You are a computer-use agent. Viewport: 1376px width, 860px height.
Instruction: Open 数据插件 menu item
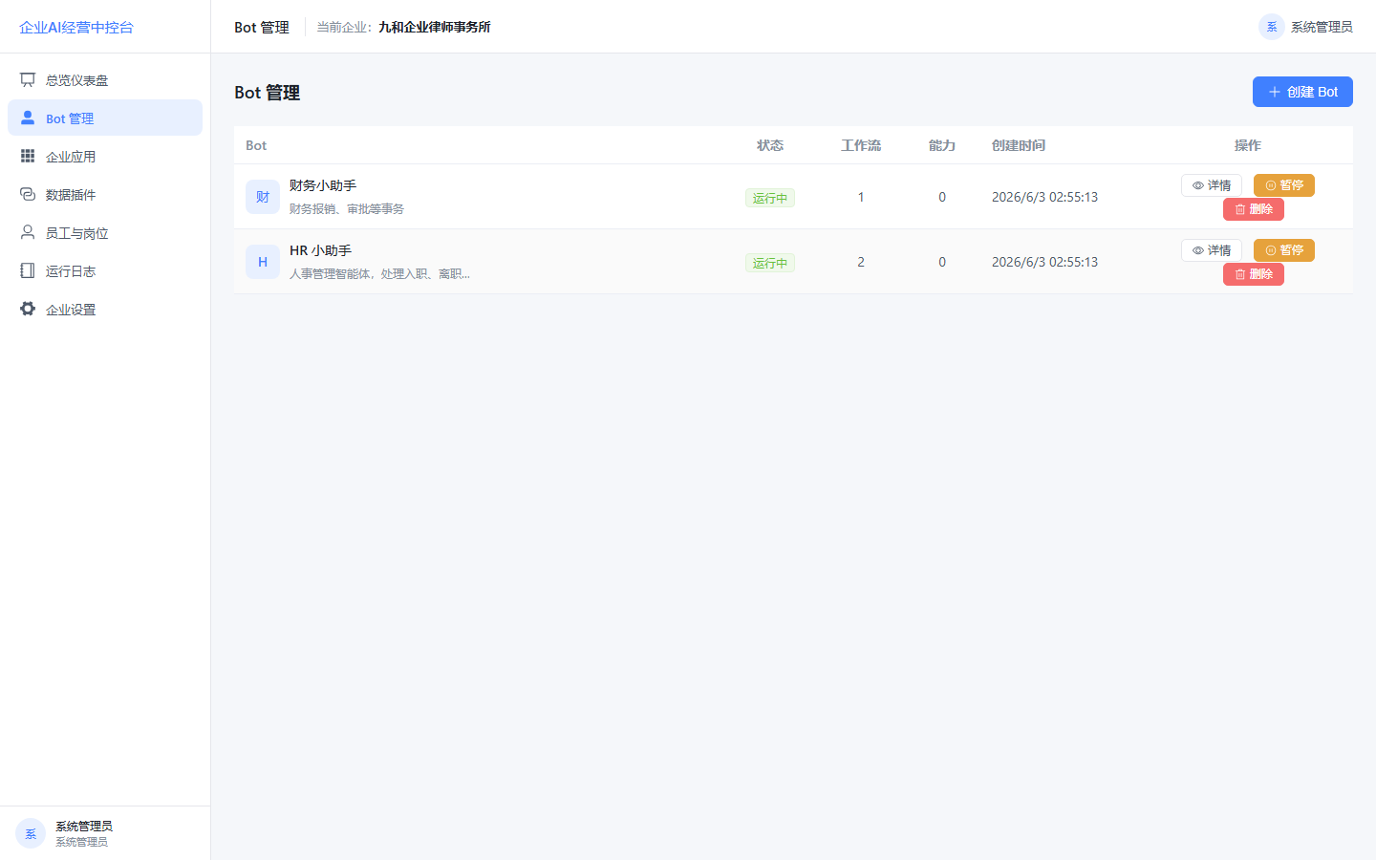click(x=105, y=195)
